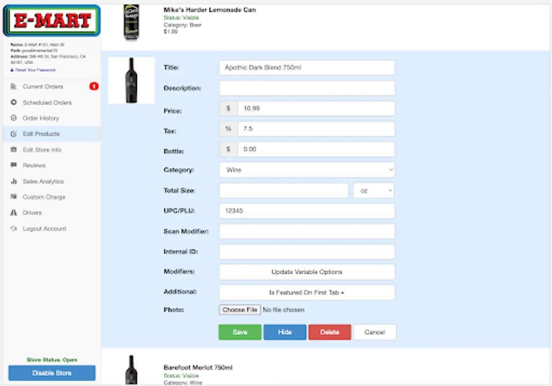The image size is (552, 386).
Task: Click the Tax field showing 7.5
Action: click(317, 129)
